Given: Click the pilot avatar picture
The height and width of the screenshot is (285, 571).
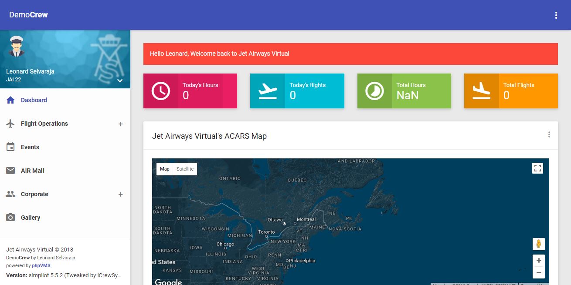Looking at the screenshot, I should (x=16, y=46).
